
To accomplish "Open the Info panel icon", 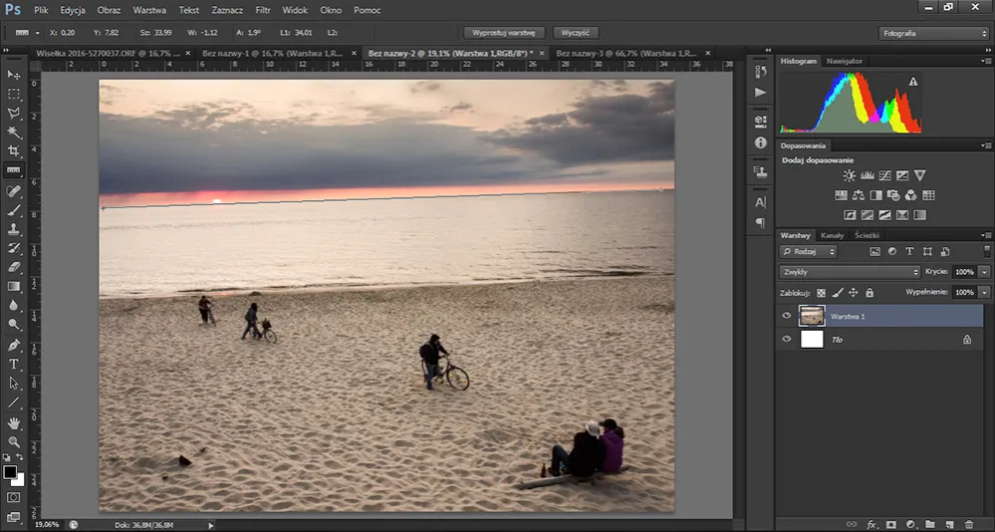I will (x=760, y=142).
